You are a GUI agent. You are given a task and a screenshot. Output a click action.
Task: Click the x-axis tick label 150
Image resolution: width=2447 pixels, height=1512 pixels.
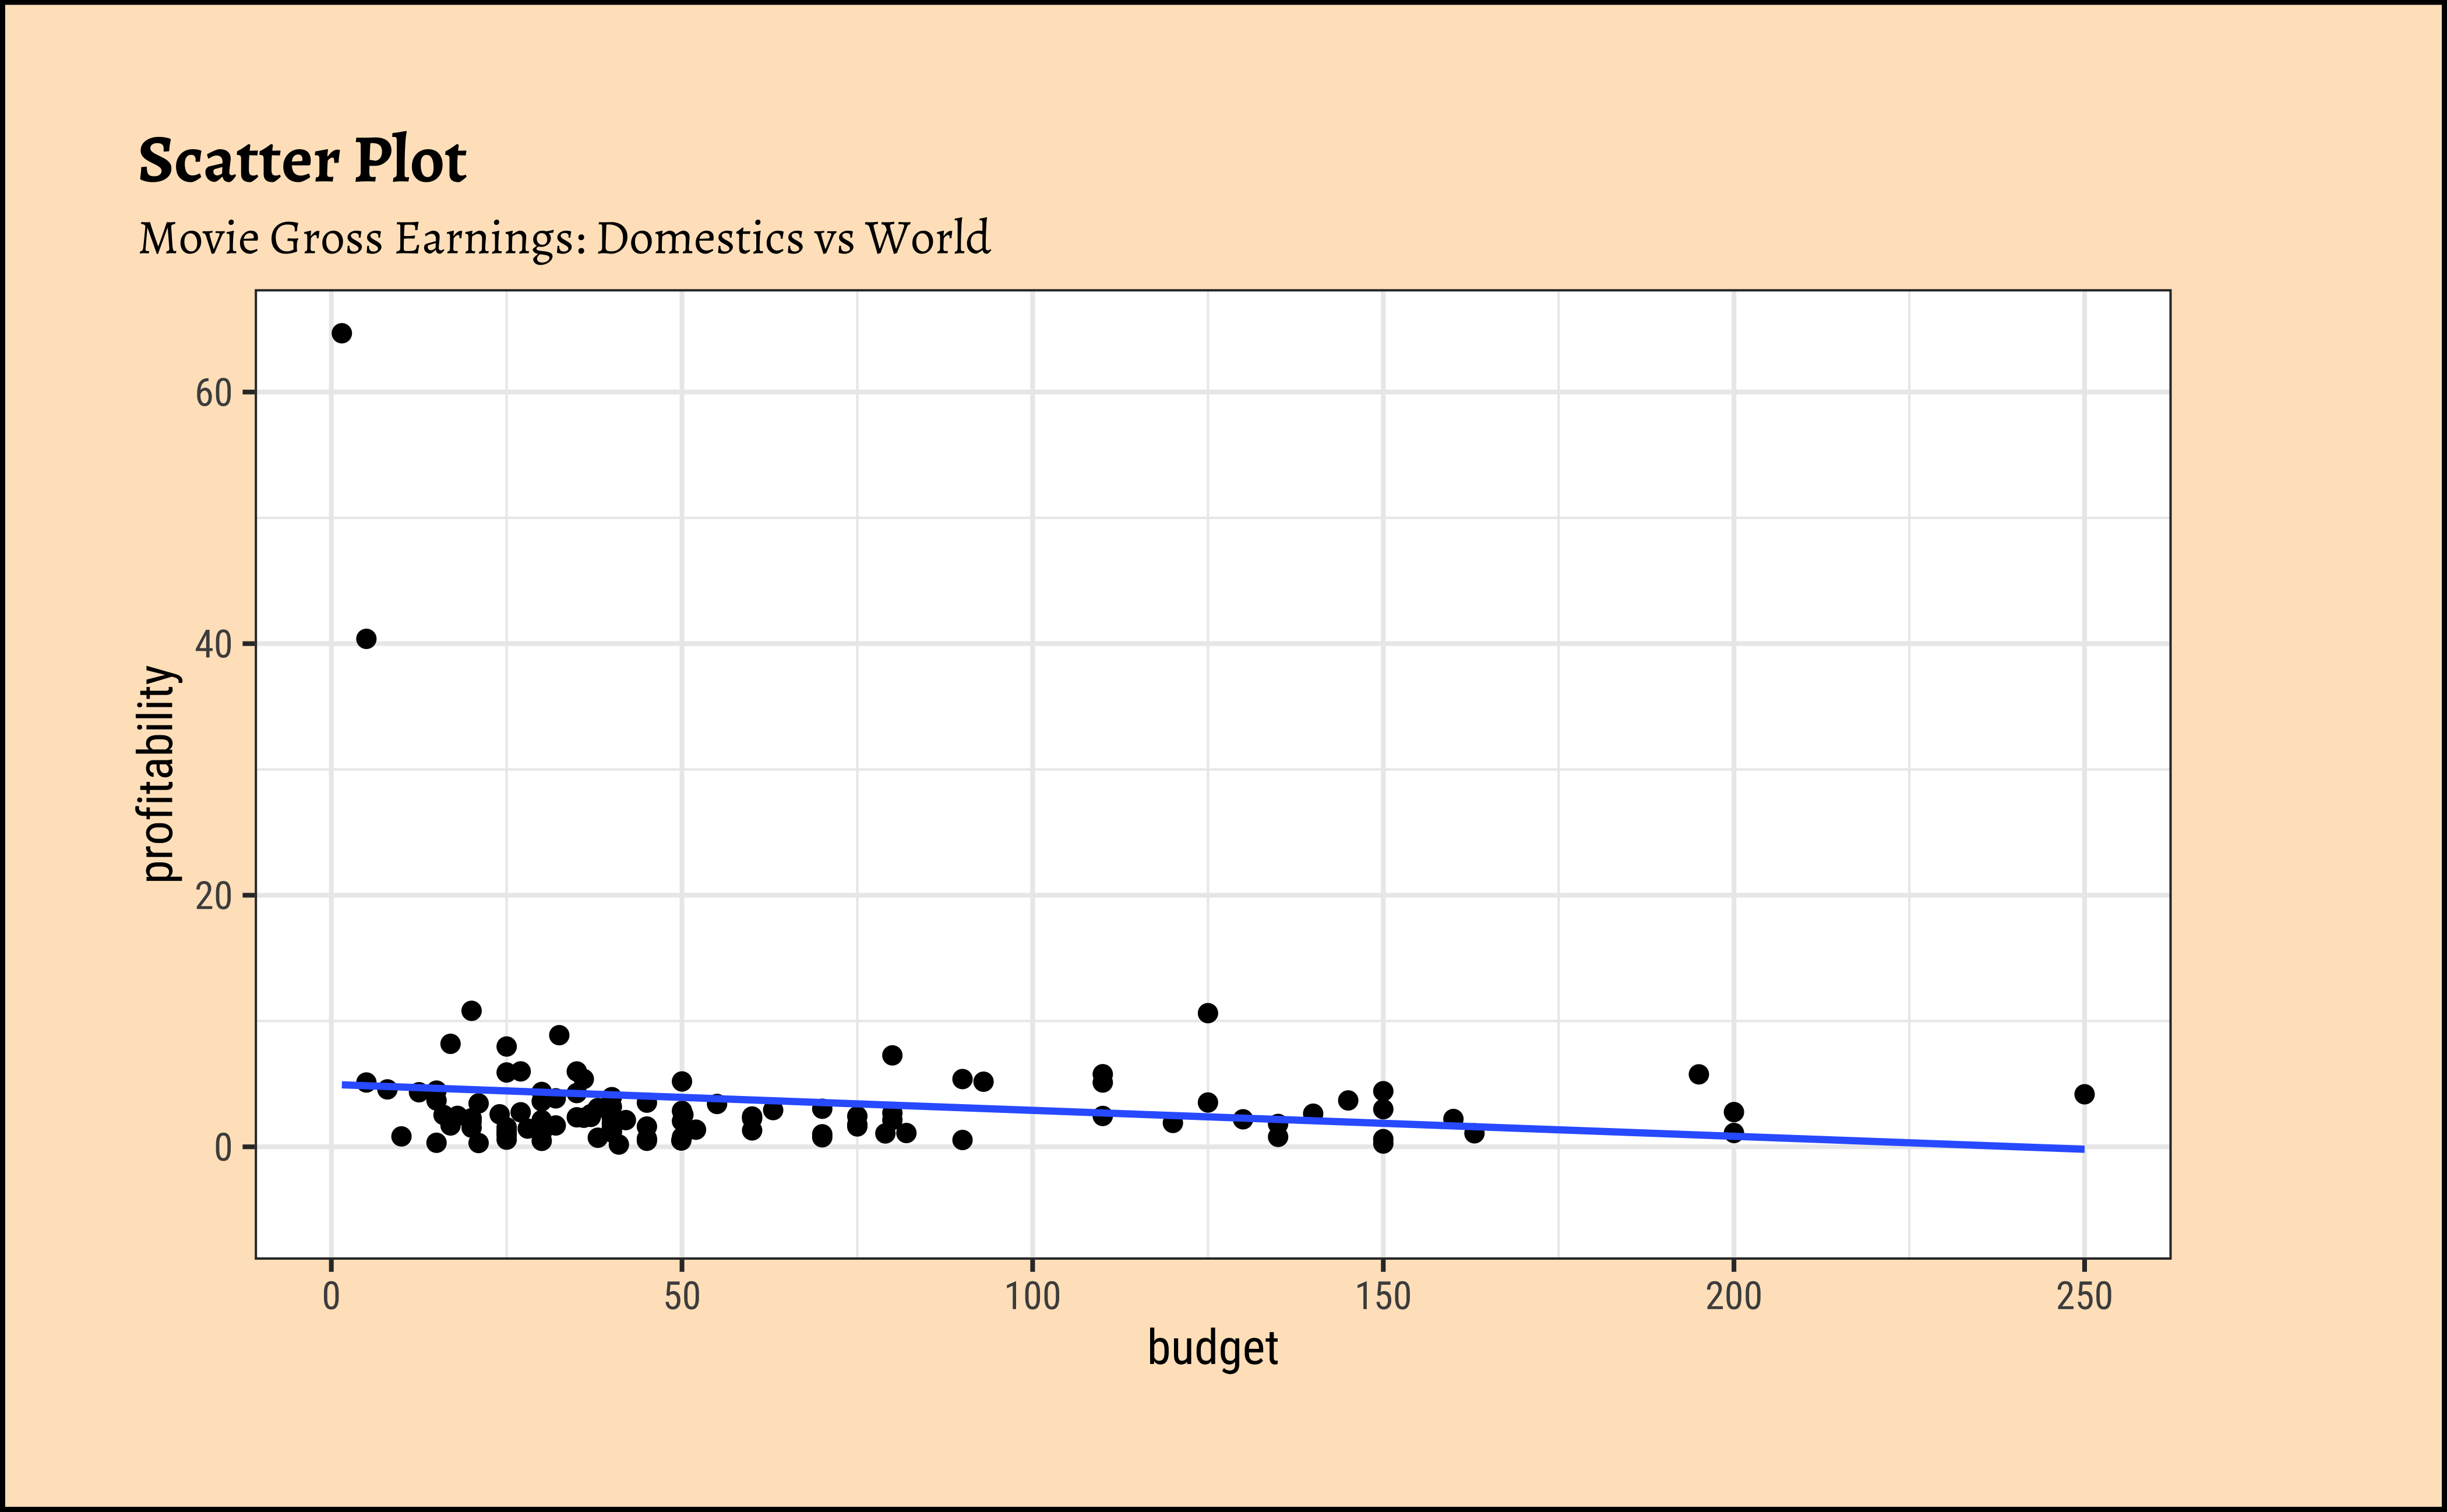click(1383, 1297)
